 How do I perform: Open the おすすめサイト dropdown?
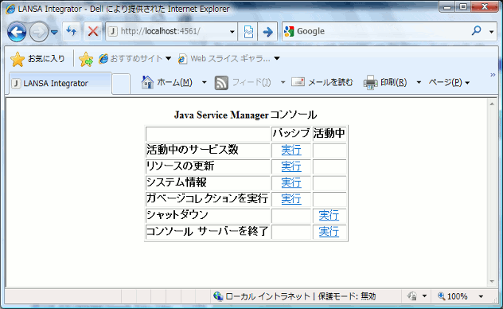click(x=168, y=58)
